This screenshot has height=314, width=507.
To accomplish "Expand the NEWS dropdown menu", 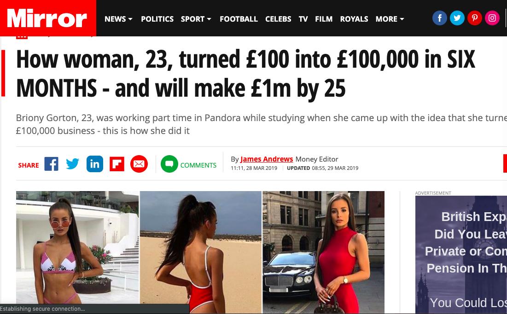I will pyautogui.click(x=118, y=19).
